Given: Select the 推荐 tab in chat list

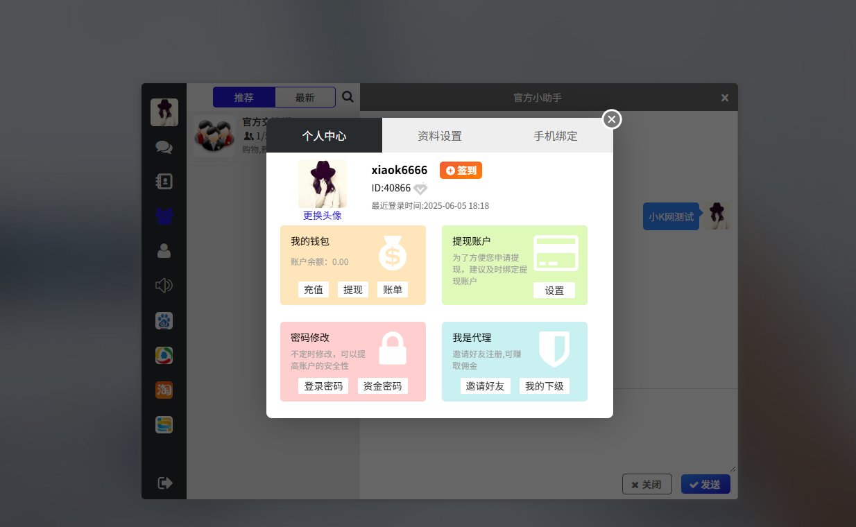Looking at the screenshot, I should (x=244, y=97).
